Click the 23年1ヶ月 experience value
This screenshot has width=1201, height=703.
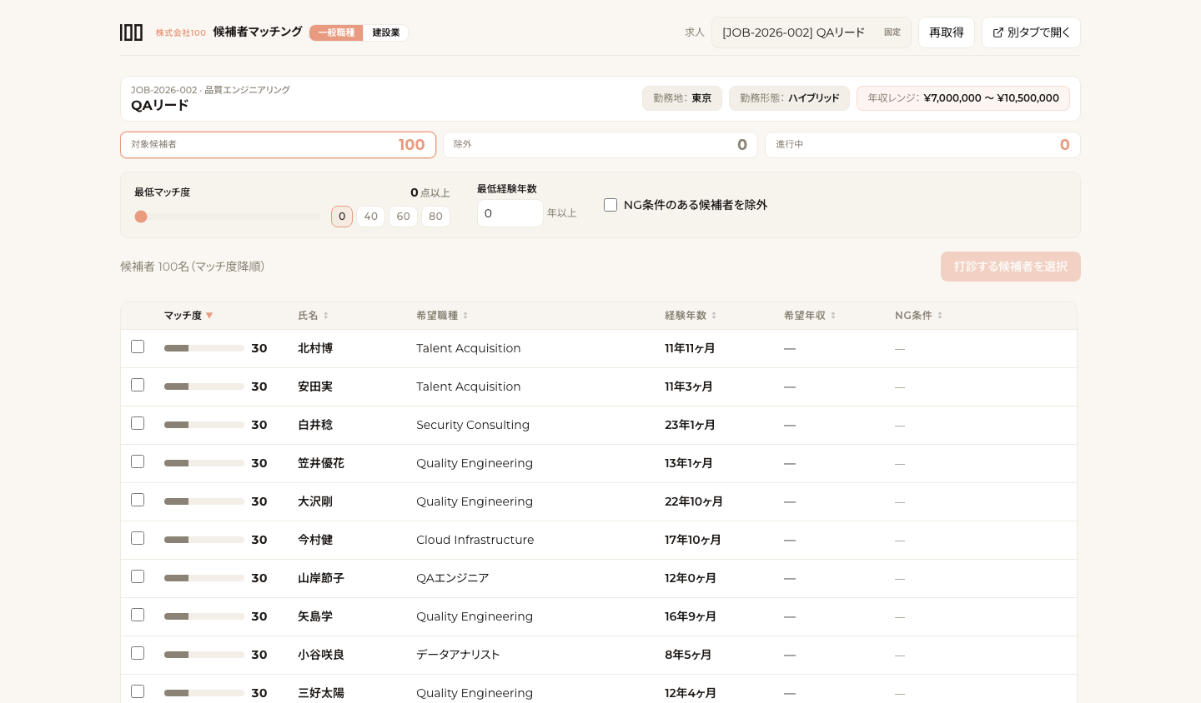[690, 425]
